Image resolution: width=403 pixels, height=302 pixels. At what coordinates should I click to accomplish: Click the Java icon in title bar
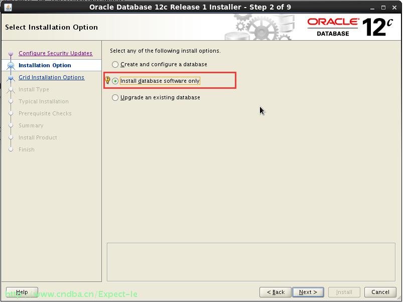tap(8, 7)
